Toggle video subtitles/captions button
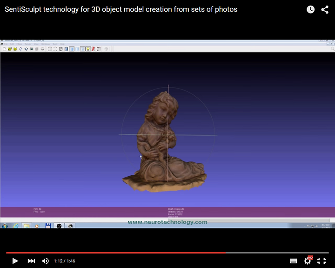This screenshot has height=268, width=335. click(x=293, y=261)
